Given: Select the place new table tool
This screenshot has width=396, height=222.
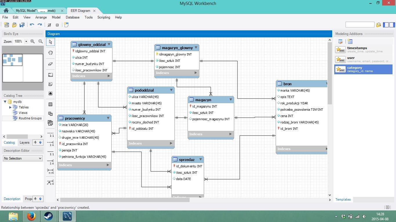Looking at the screenshot, I should click(x=50, y=104).
